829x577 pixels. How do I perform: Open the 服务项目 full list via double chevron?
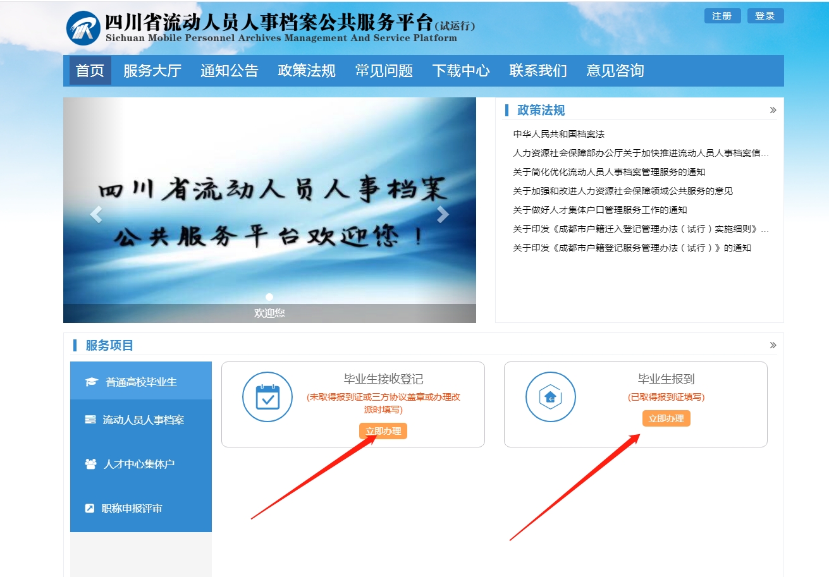(x=773, y=345)
